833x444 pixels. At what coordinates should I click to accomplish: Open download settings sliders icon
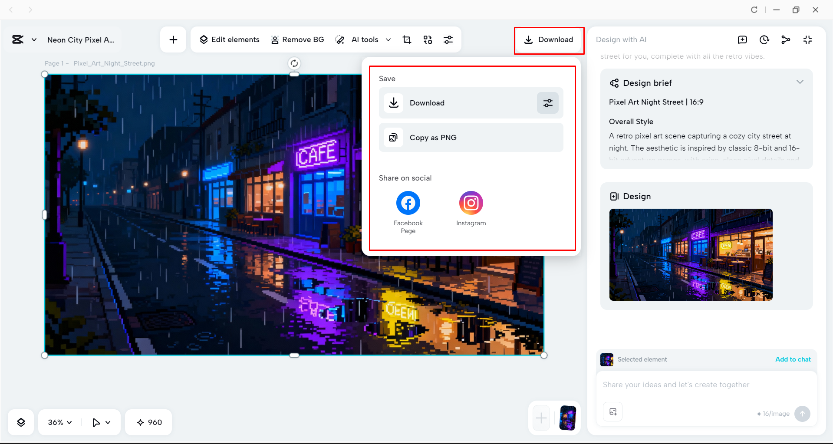pyautogui.click(x=548, y=103)
